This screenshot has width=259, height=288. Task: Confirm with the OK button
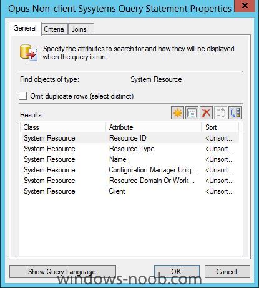177,271
